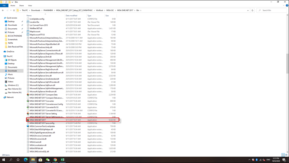Open taskbar search
The width and height of the screenshot is (289, 163).
11,160
